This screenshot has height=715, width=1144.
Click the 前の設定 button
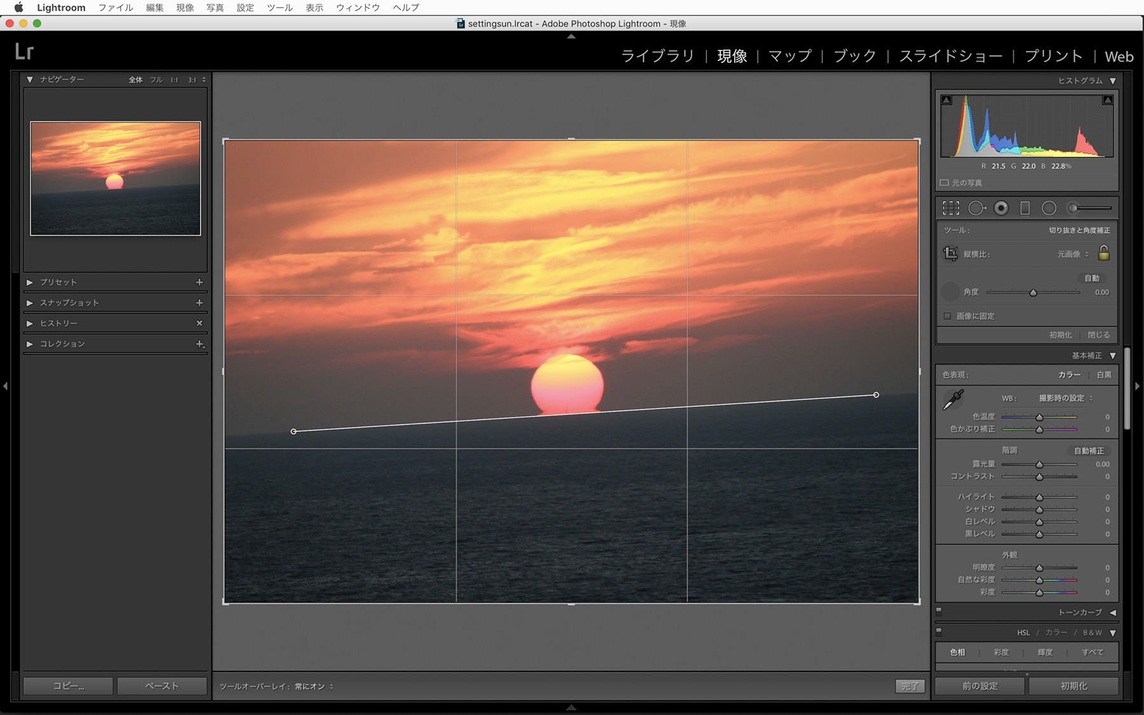click(980, 686)
